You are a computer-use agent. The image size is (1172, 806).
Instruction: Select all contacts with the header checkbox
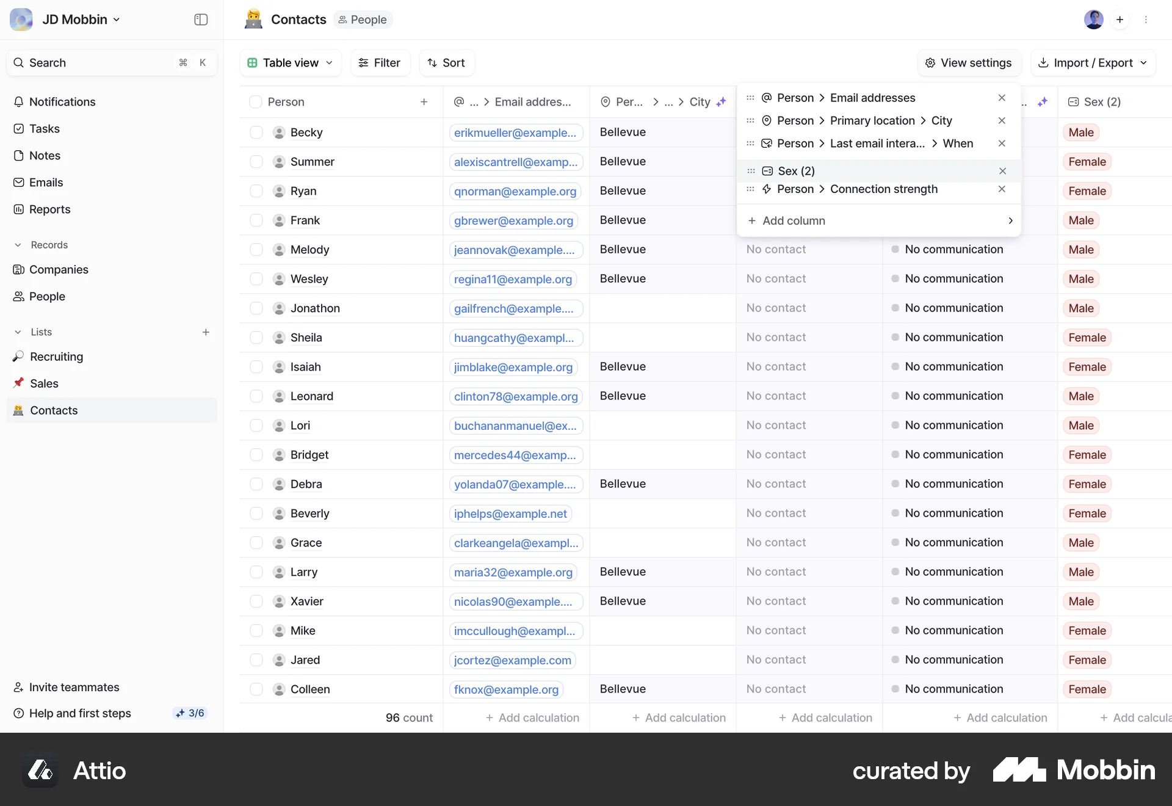click(x=255, y=101)
